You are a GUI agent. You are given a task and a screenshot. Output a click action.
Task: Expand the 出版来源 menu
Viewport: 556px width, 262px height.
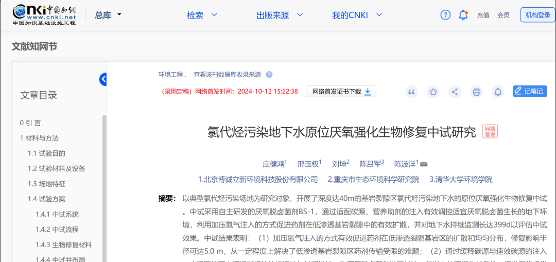[280, 15]
